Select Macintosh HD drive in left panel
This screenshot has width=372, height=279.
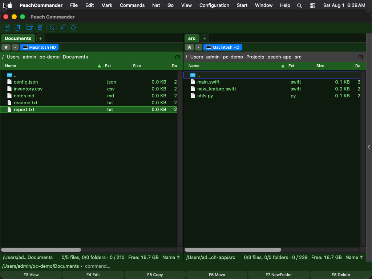[x=39, y=47]
